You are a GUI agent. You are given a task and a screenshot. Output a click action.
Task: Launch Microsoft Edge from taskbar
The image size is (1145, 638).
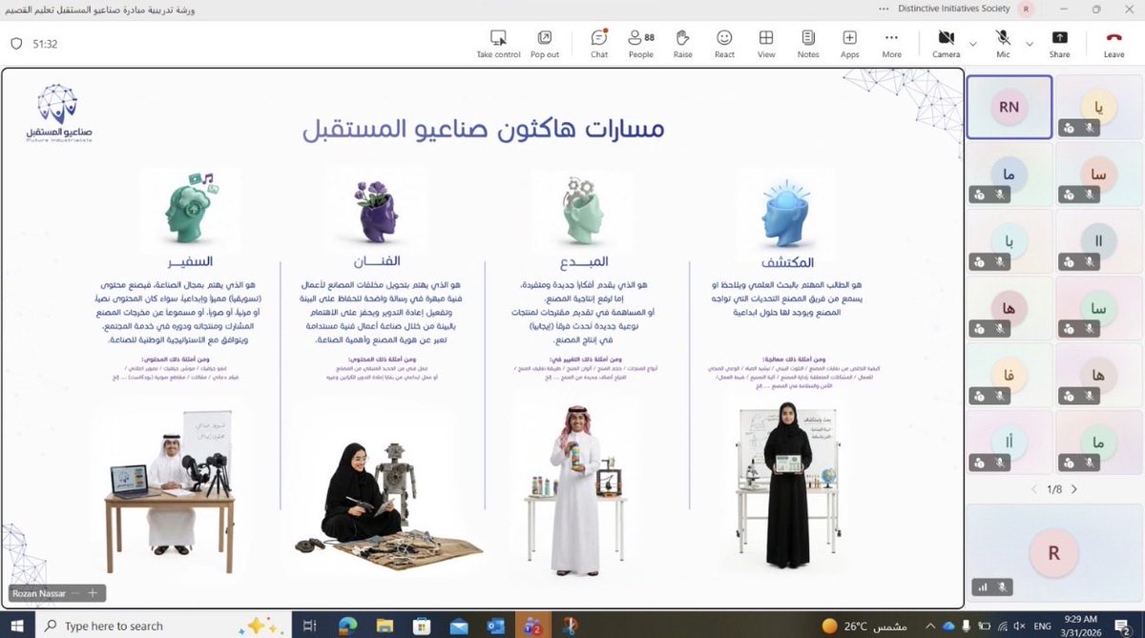345,626
